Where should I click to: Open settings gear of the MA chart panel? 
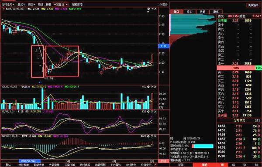pyautogui.click(x=148, y=9)
